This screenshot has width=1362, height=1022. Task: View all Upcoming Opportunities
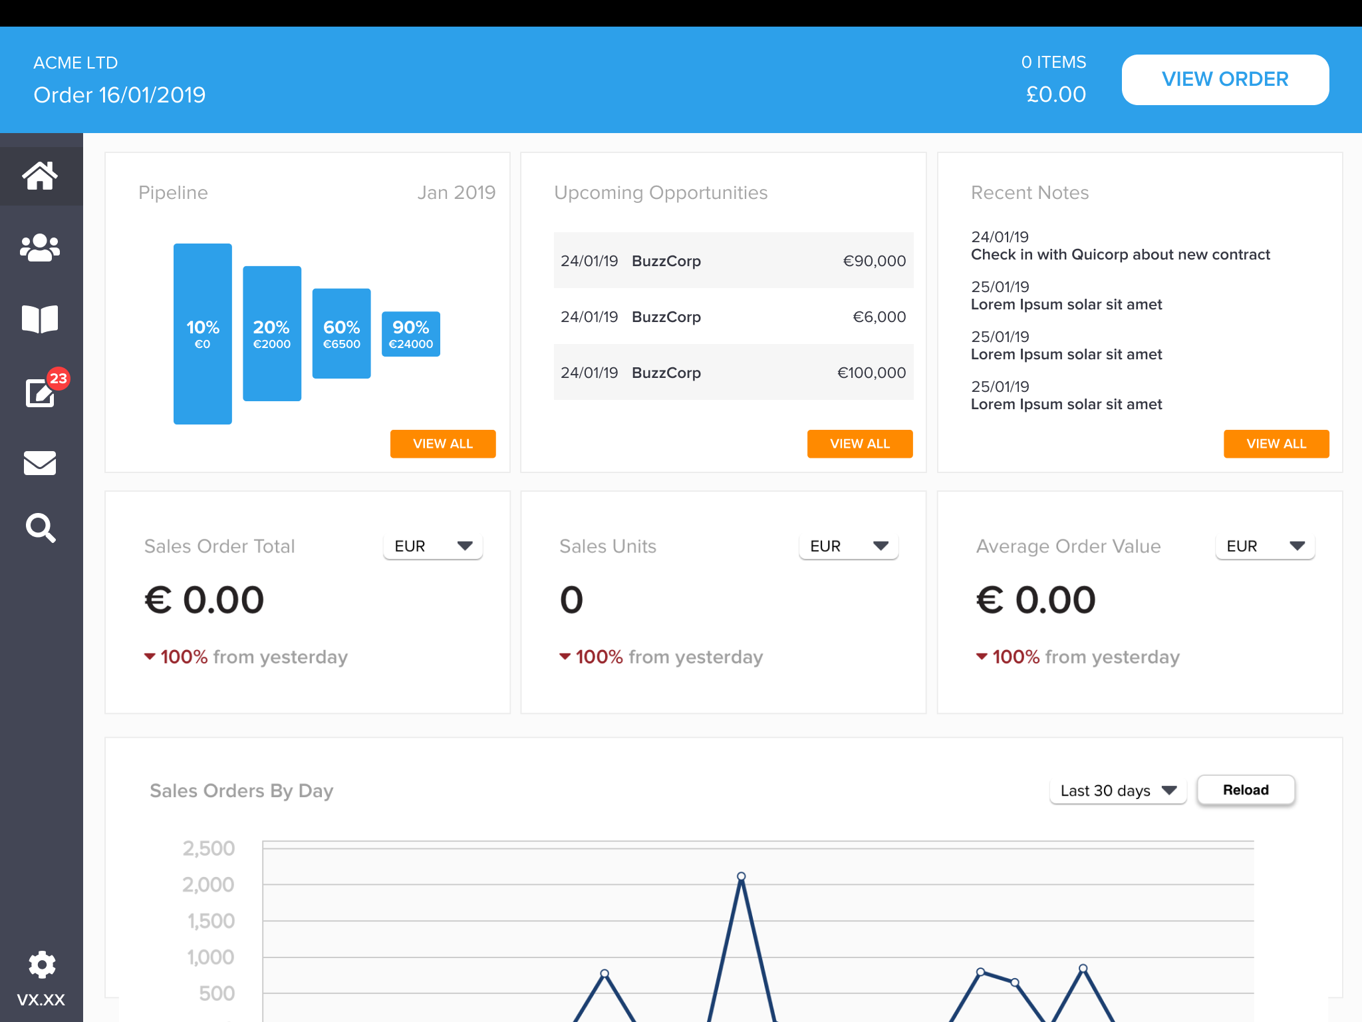point(860,444)
